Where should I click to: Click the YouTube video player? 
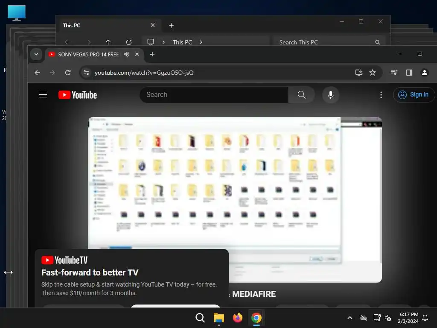pos(235,200)
